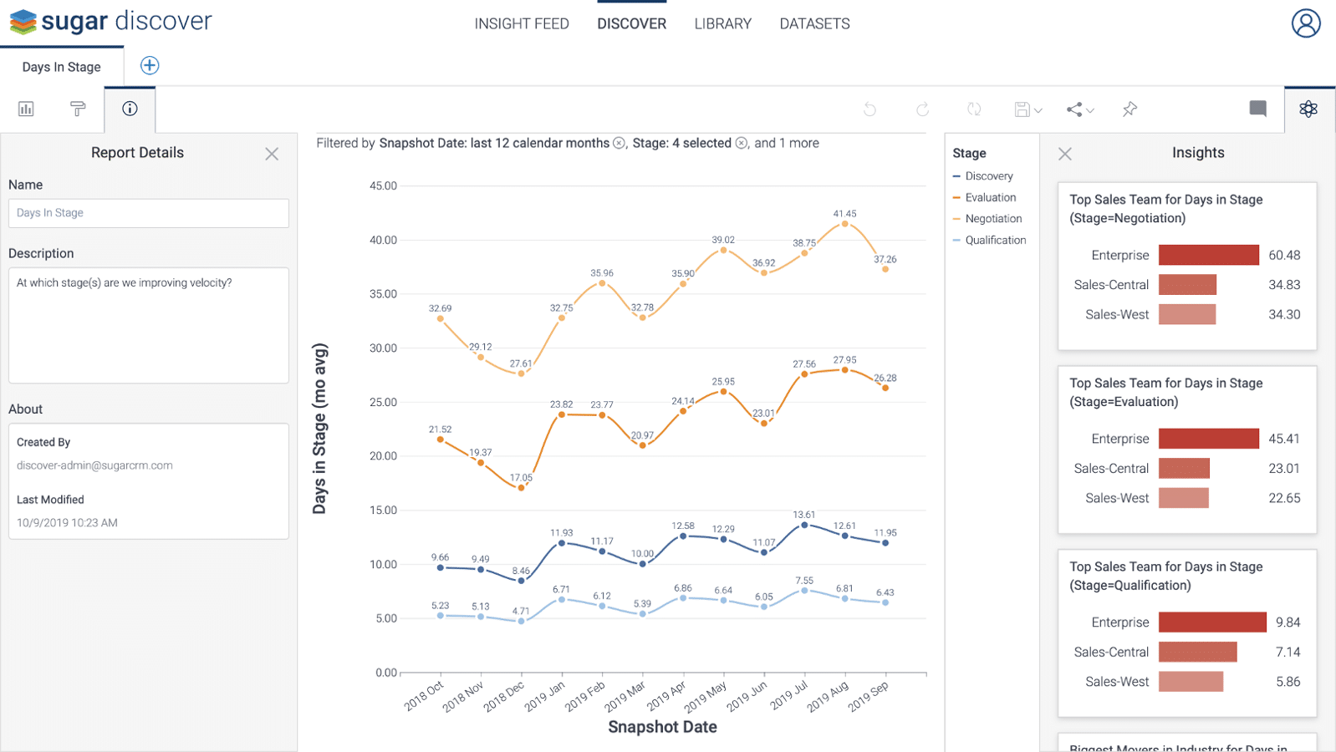
Task: Click discover-admin@sugarcrm.com creator text
Action: [x=94, y=465]
